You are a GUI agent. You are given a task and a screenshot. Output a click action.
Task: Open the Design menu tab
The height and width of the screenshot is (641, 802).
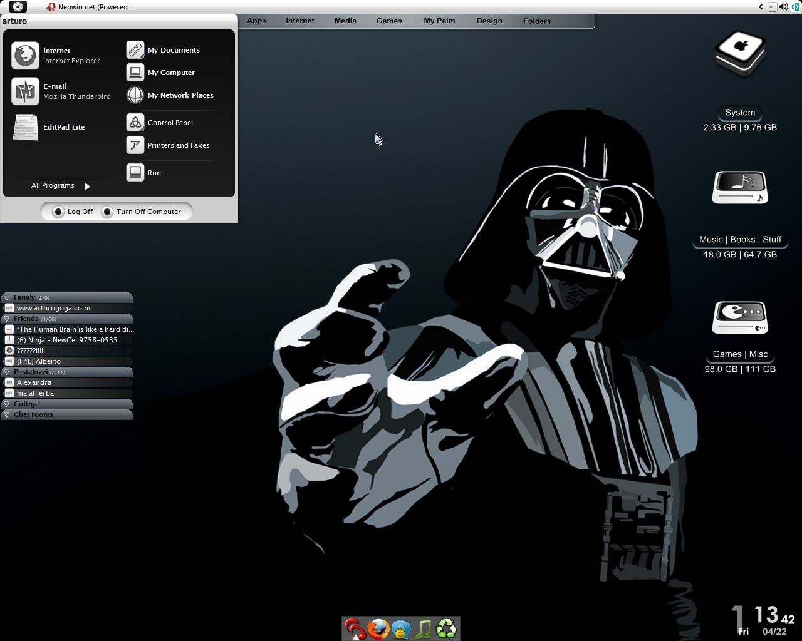[489, 21]
